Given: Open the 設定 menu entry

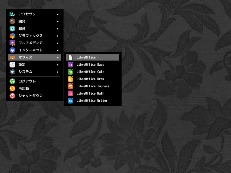Looking at the screenshot, I should [35, 65].
